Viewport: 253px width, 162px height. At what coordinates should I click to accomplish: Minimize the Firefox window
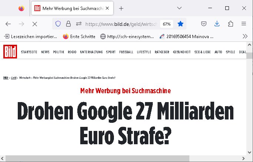click(x=210, y=8)
